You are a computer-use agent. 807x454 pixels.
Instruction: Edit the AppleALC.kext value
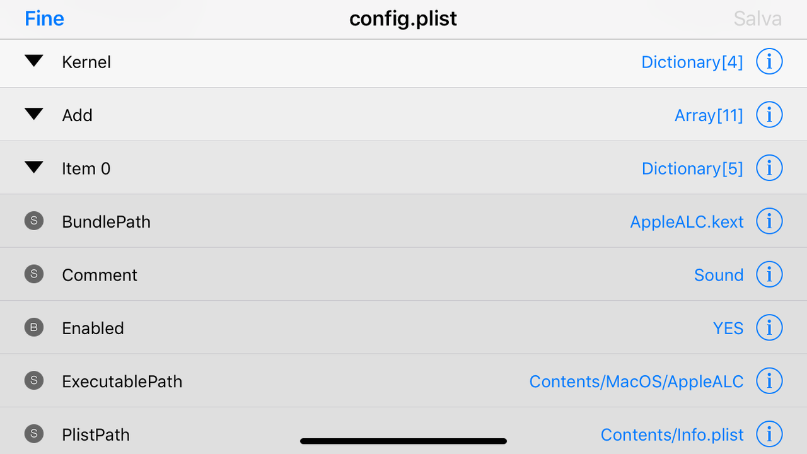tap(687, 222)
